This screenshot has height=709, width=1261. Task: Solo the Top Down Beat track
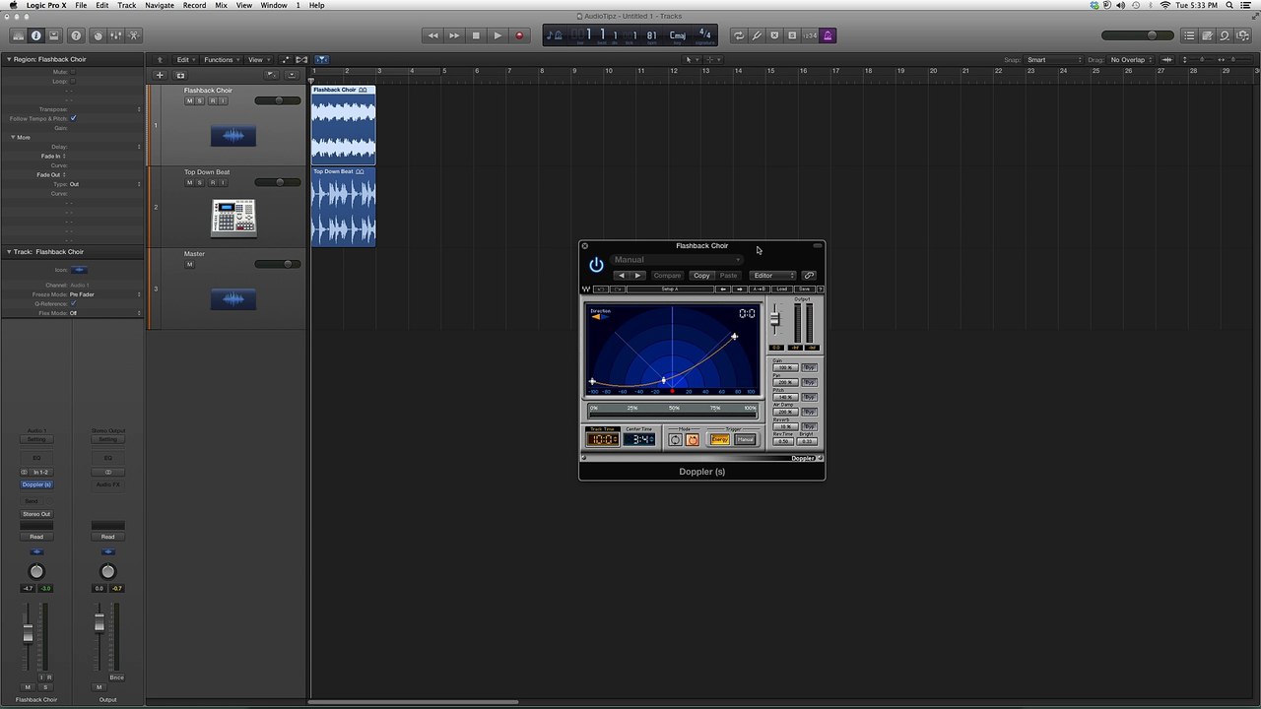[201, 183]
